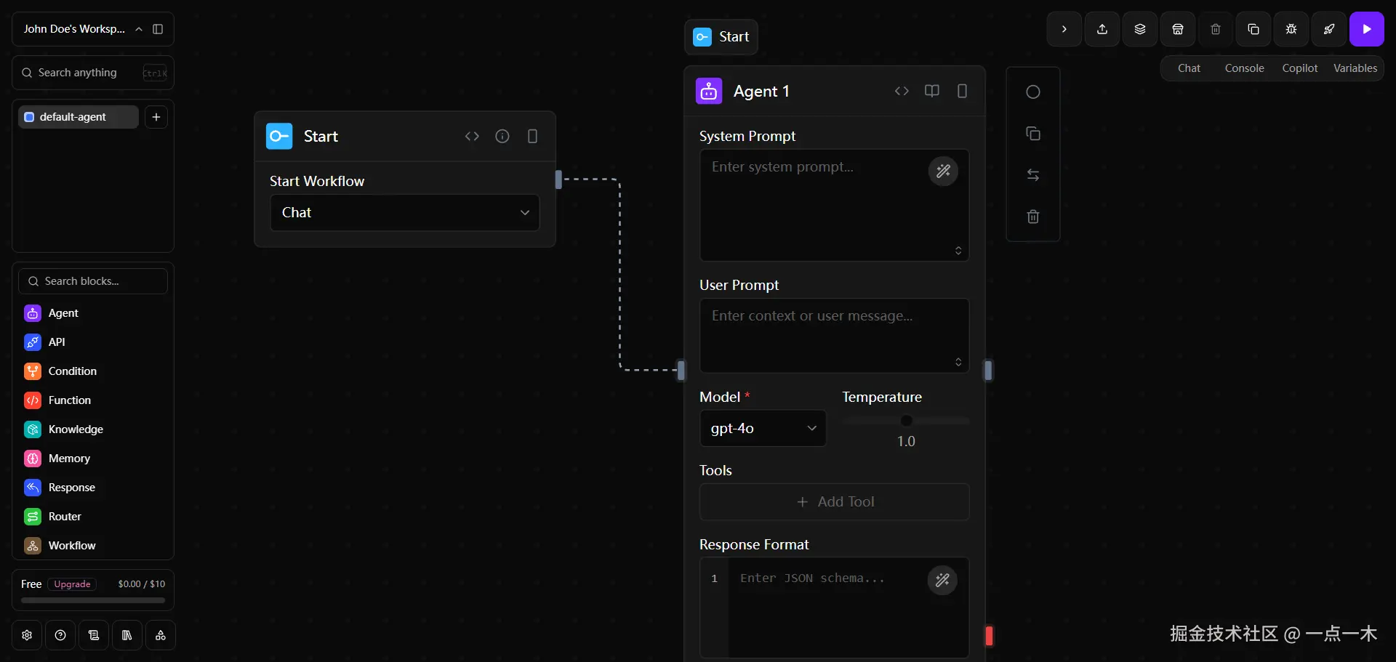Click the code view icon on the Start block
1396x662 pixels.
[472, 137]
